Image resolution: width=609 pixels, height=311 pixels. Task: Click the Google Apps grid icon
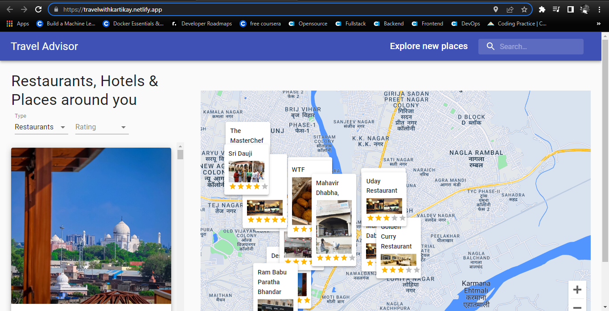[9, 23]
